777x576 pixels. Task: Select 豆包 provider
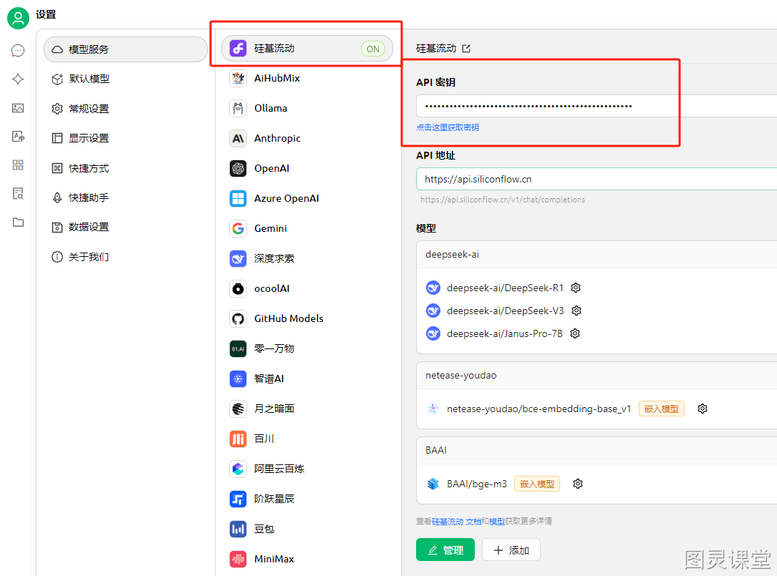[307, 529]
